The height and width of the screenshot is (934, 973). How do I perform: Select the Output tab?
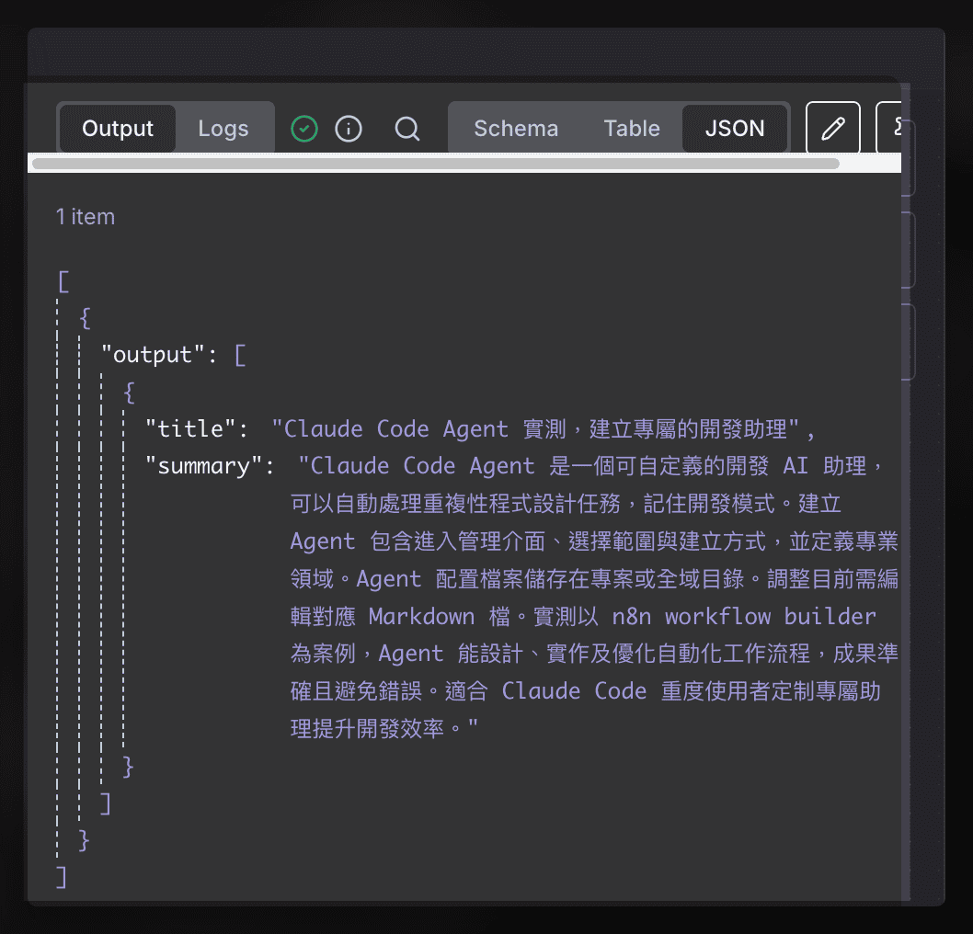click(117, 129)
